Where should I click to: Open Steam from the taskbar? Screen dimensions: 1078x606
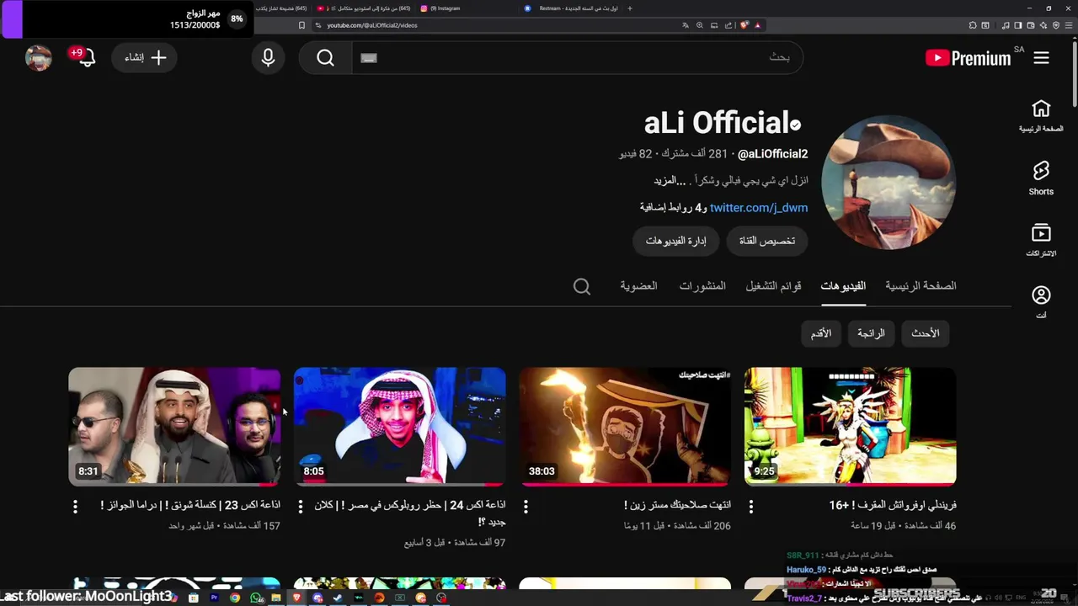coord(339,598)
